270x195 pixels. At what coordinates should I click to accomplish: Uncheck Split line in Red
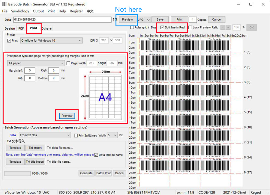pos(163,27)
